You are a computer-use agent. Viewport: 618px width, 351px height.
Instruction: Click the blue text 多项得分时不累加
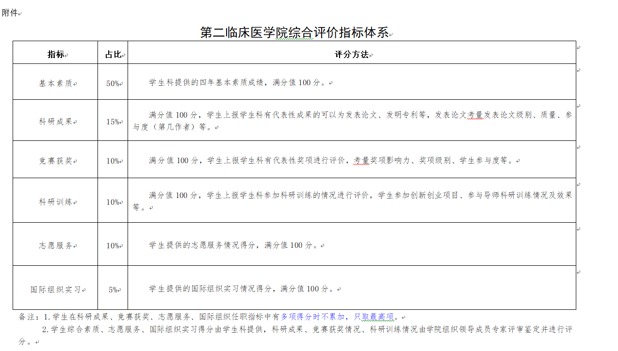tap(312, 317)
